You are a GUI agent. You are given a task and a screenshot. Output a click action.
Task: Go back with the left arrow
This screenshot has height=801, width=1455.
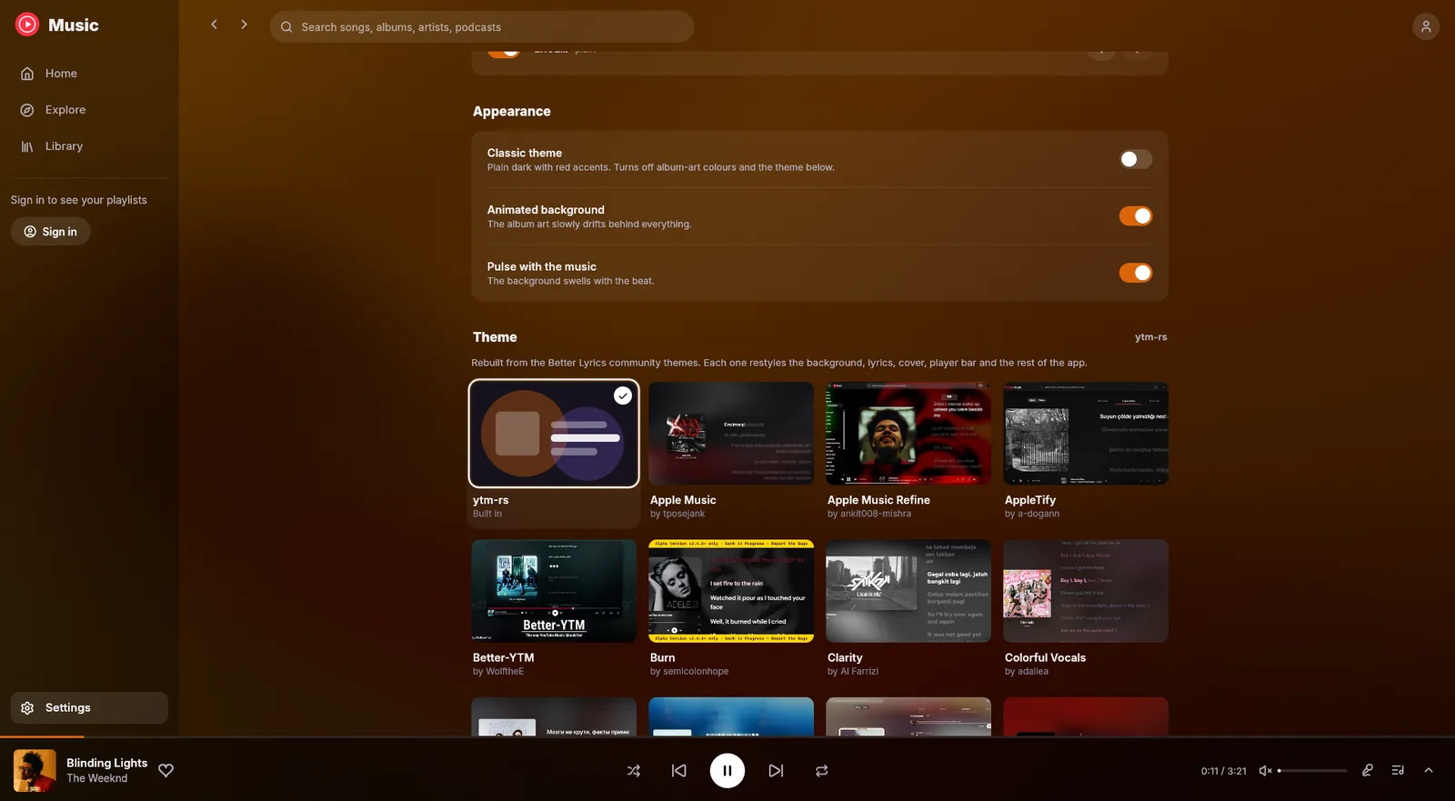click(x=214, y=25)
